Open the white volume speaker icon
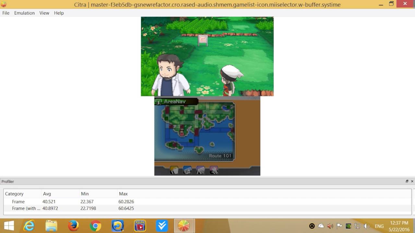This screenshot has height=233, width=415. (367, 226)
